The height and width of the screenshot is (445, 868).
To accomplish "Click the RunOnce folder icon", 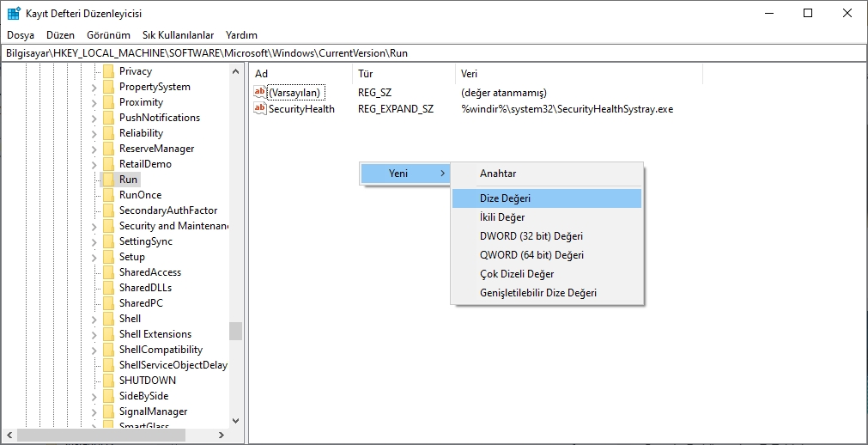I will [x=108, y=195].
